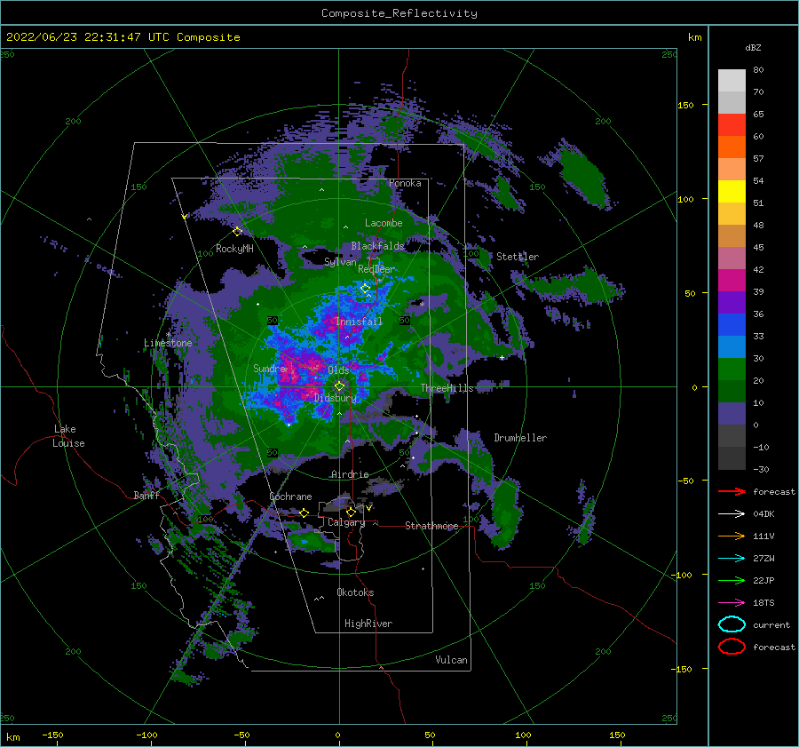Click the slate purple swatch between 10 and 0

click(732, 414)
